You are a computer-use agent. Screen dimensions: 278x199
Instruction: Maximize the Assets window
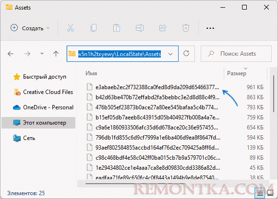coord(244,7)
